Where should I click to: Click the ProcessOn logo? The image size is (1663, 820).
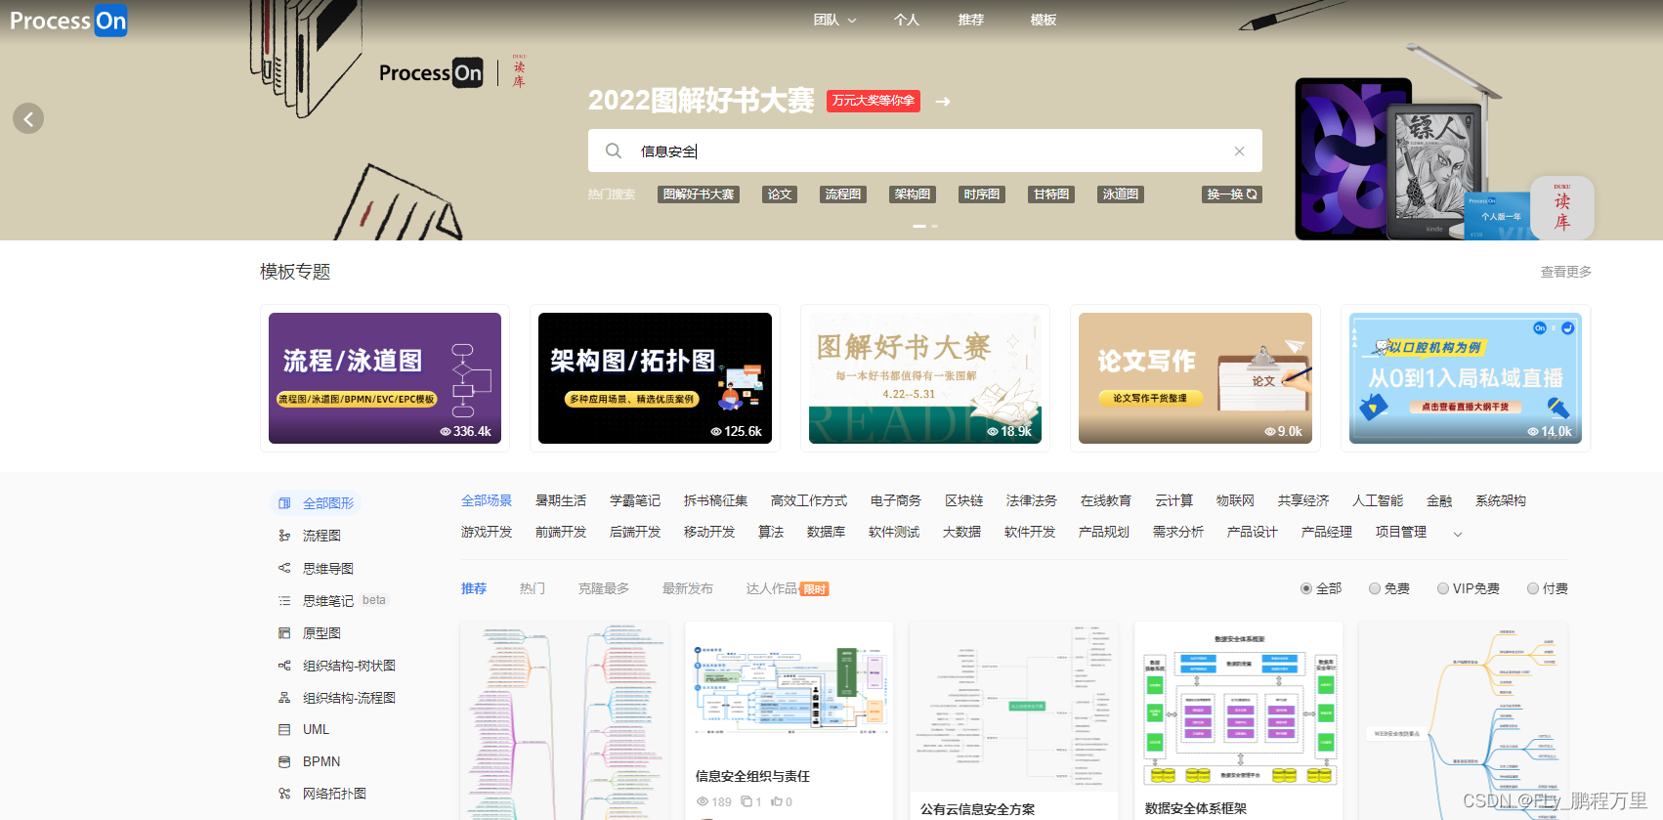[x=68, y=21]
